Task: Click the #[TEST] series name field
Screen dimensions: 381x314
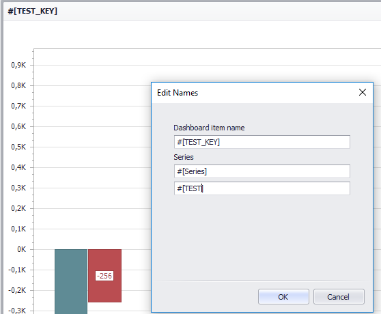Action: tap(262, 188)
